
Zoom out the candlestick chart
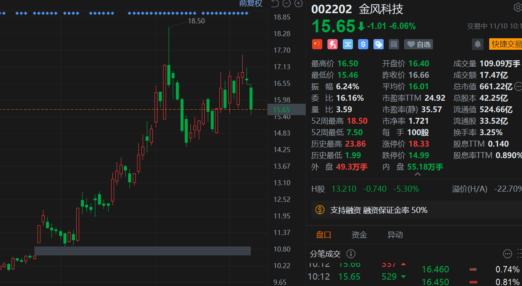(x=287, y=4)
